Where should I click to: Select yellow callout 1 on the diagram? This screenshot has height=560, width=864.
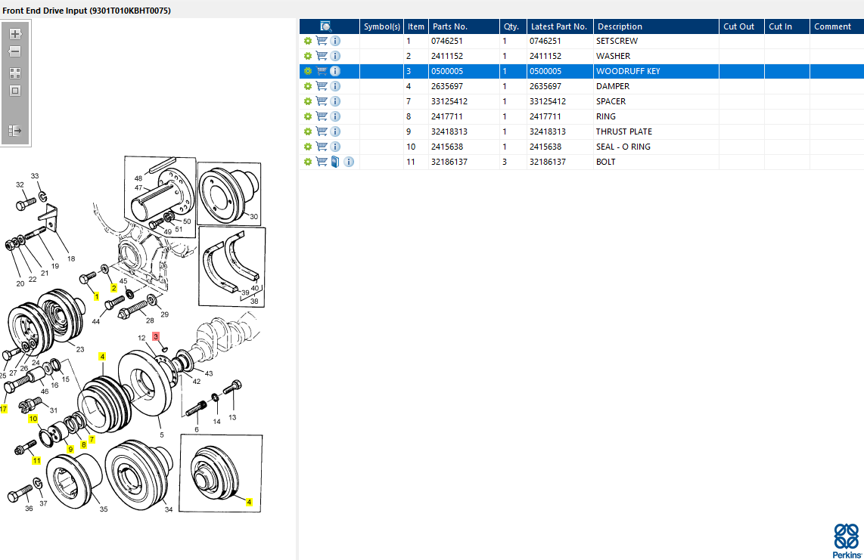96,296
